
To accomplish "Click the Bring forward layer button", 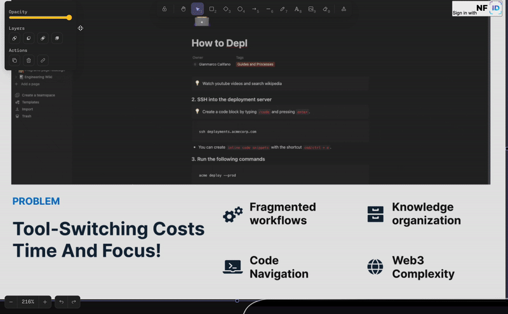I will click(43, 38).
